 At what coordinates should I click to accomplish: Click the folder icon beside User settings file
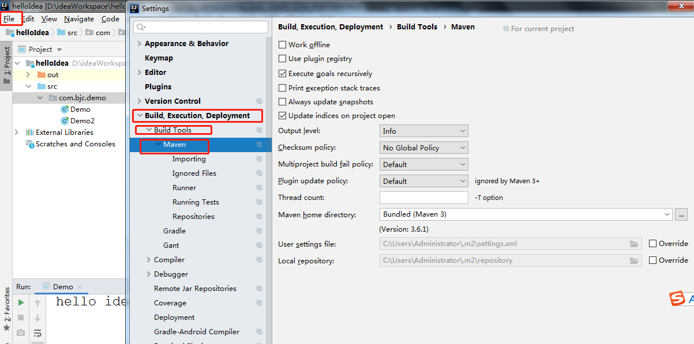634,244
